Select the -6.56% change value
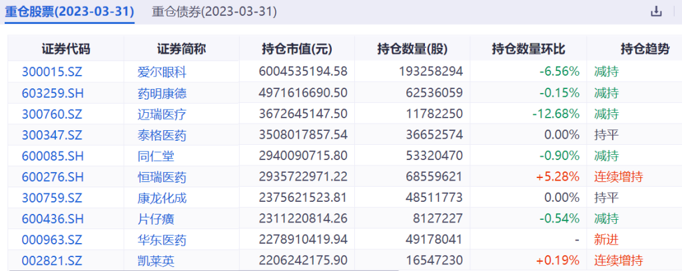The width and height of the screenshot is (682, 271). pos(559,72)
